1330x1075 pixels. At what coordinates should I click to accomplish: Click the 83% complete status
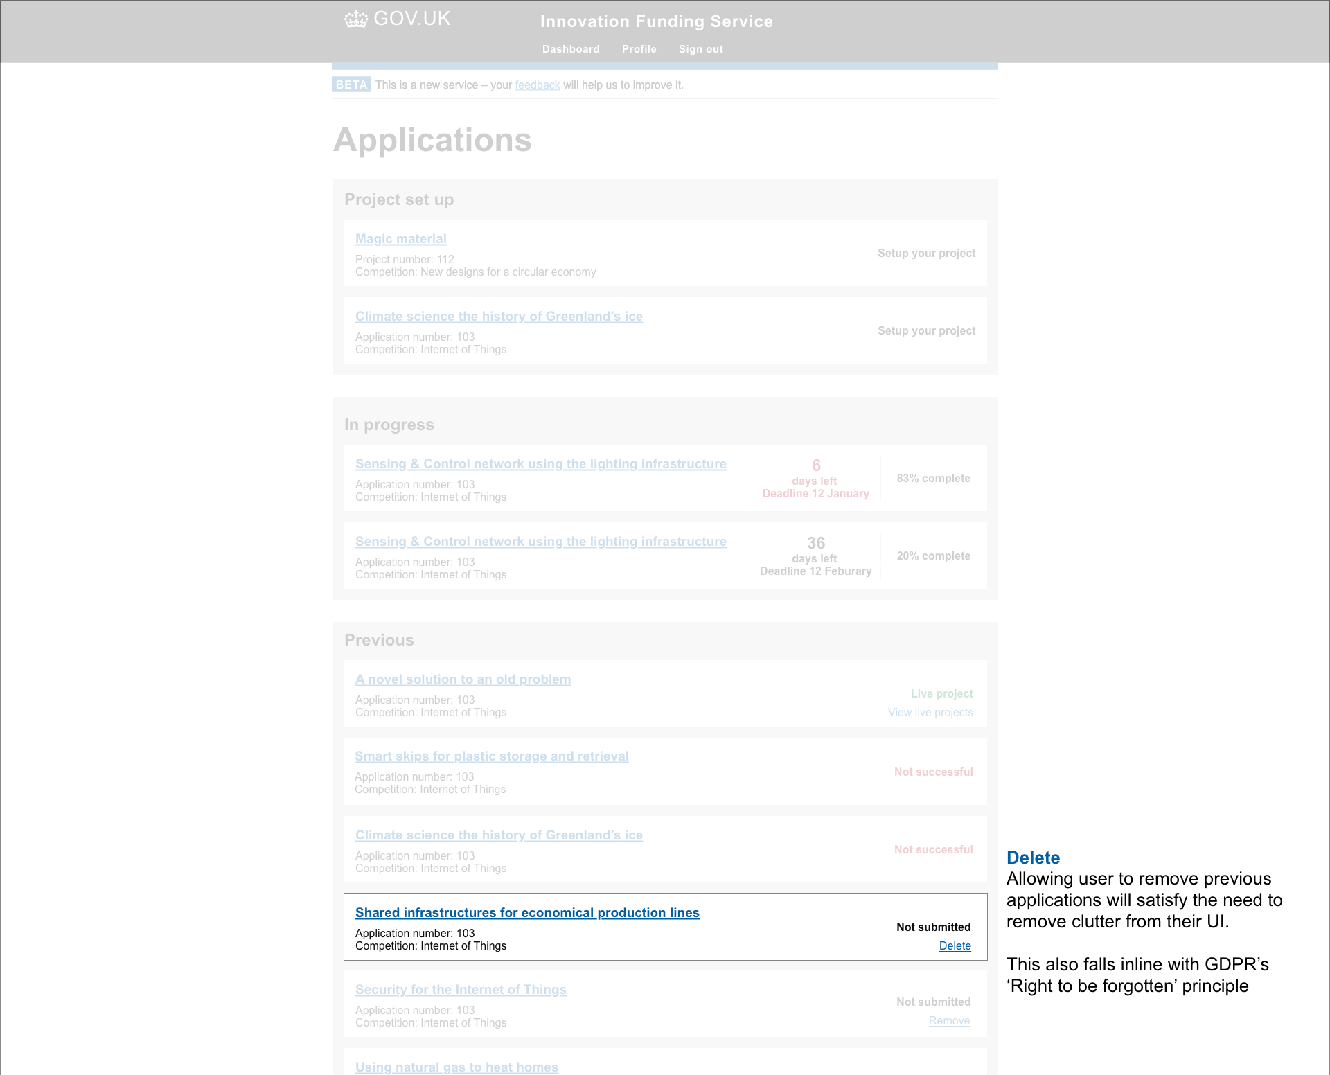[x=933, y=479]
